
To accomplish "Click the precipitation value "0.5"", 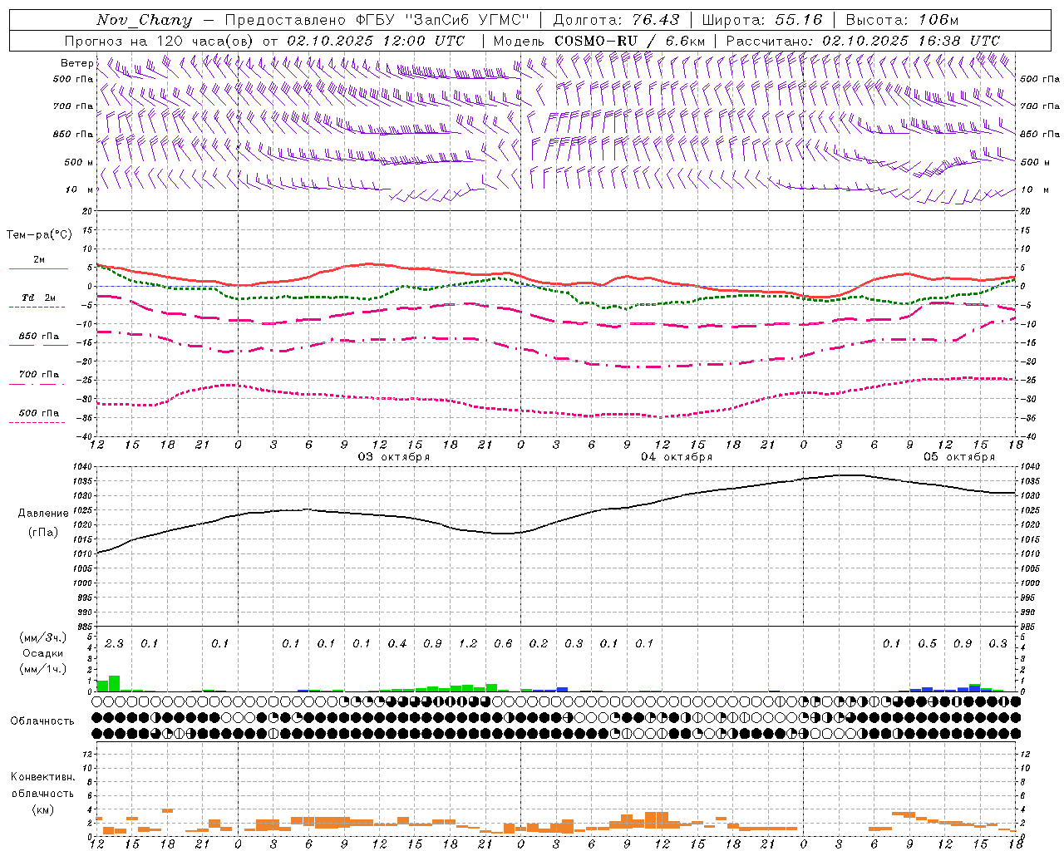I will click(927, 643).
